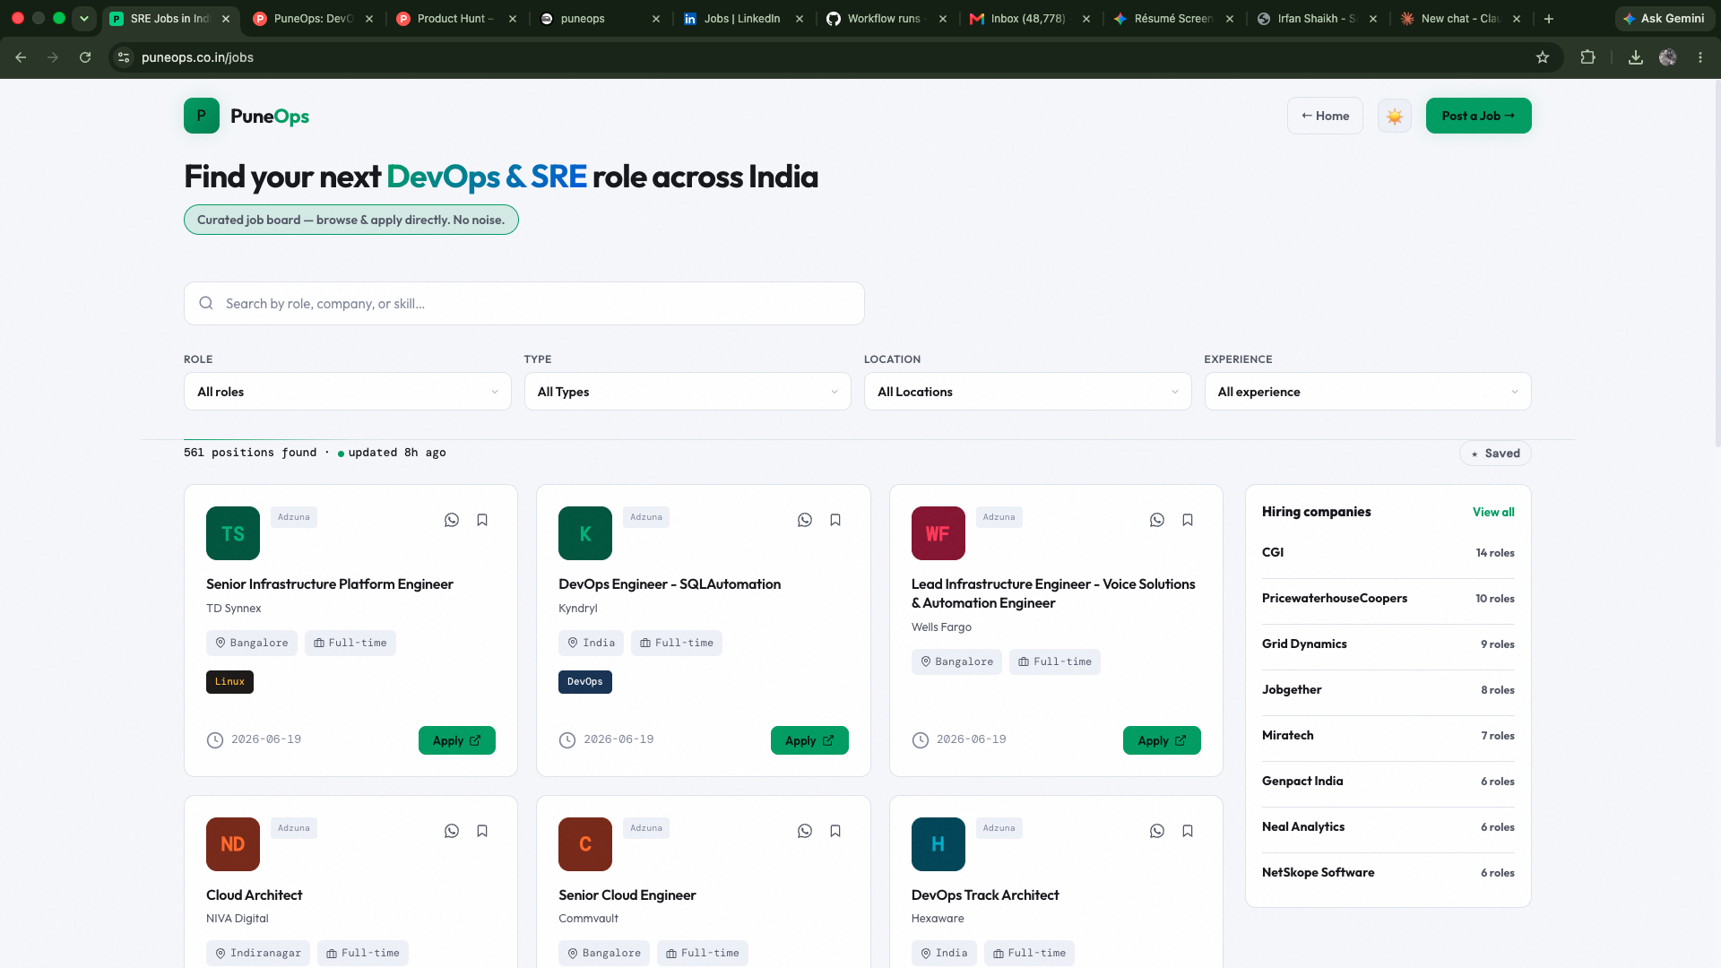Switch to Workflow runs GitHub tab
The height and width of the screenshot is (968, 1721).
click(886, 18)
